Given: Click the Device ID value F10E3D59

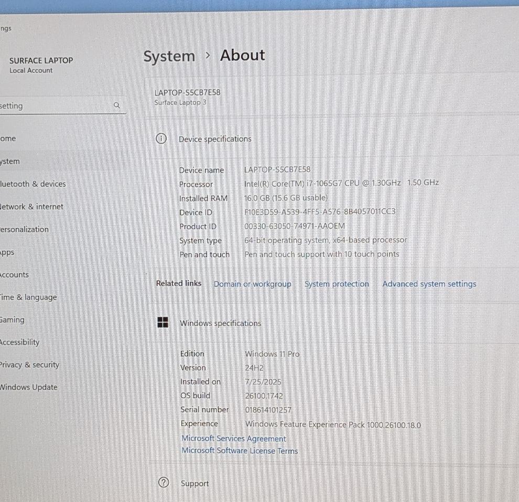Looking at the screenshot, I should tap(320, 211).
